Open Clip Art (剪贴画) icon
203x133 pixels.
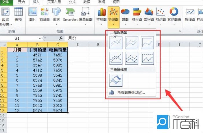tap(45, 12)
